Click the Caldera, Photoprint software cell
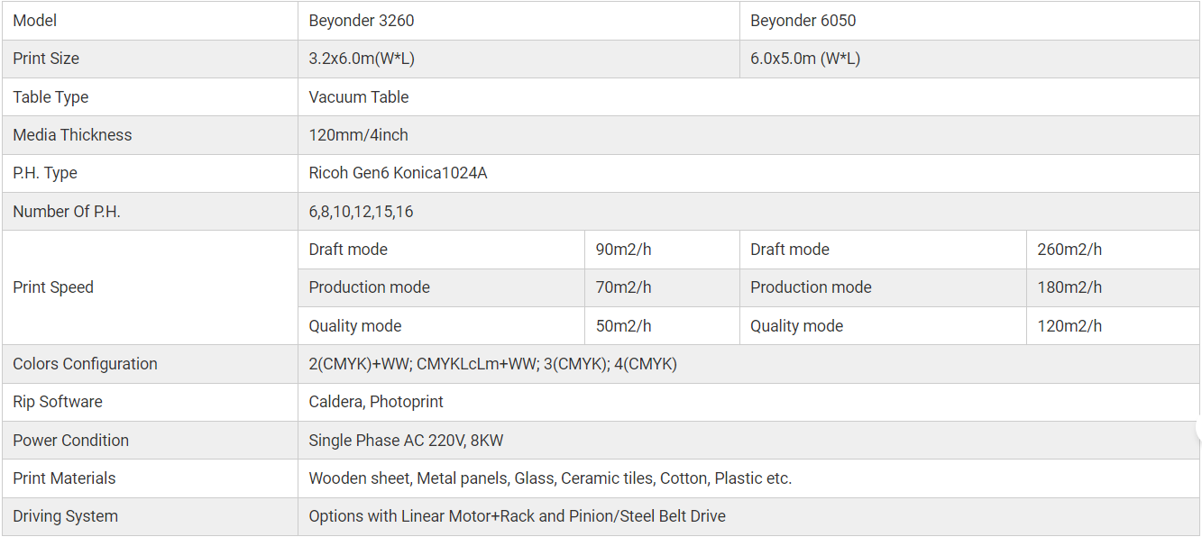 [x=376, y=402]
